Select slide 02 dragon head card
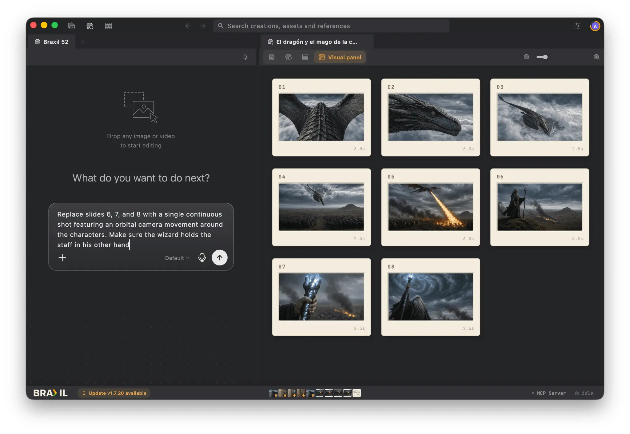This screenshot has width=630, height=434. [x=430, y=117]
